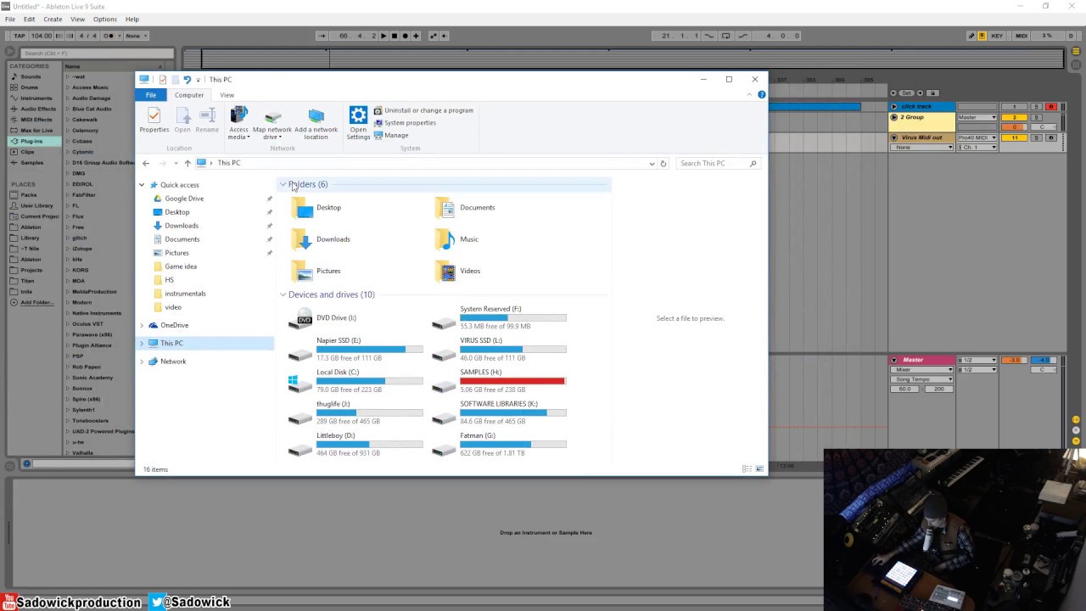Open the File tab in Explorer

tap(151, 95)
